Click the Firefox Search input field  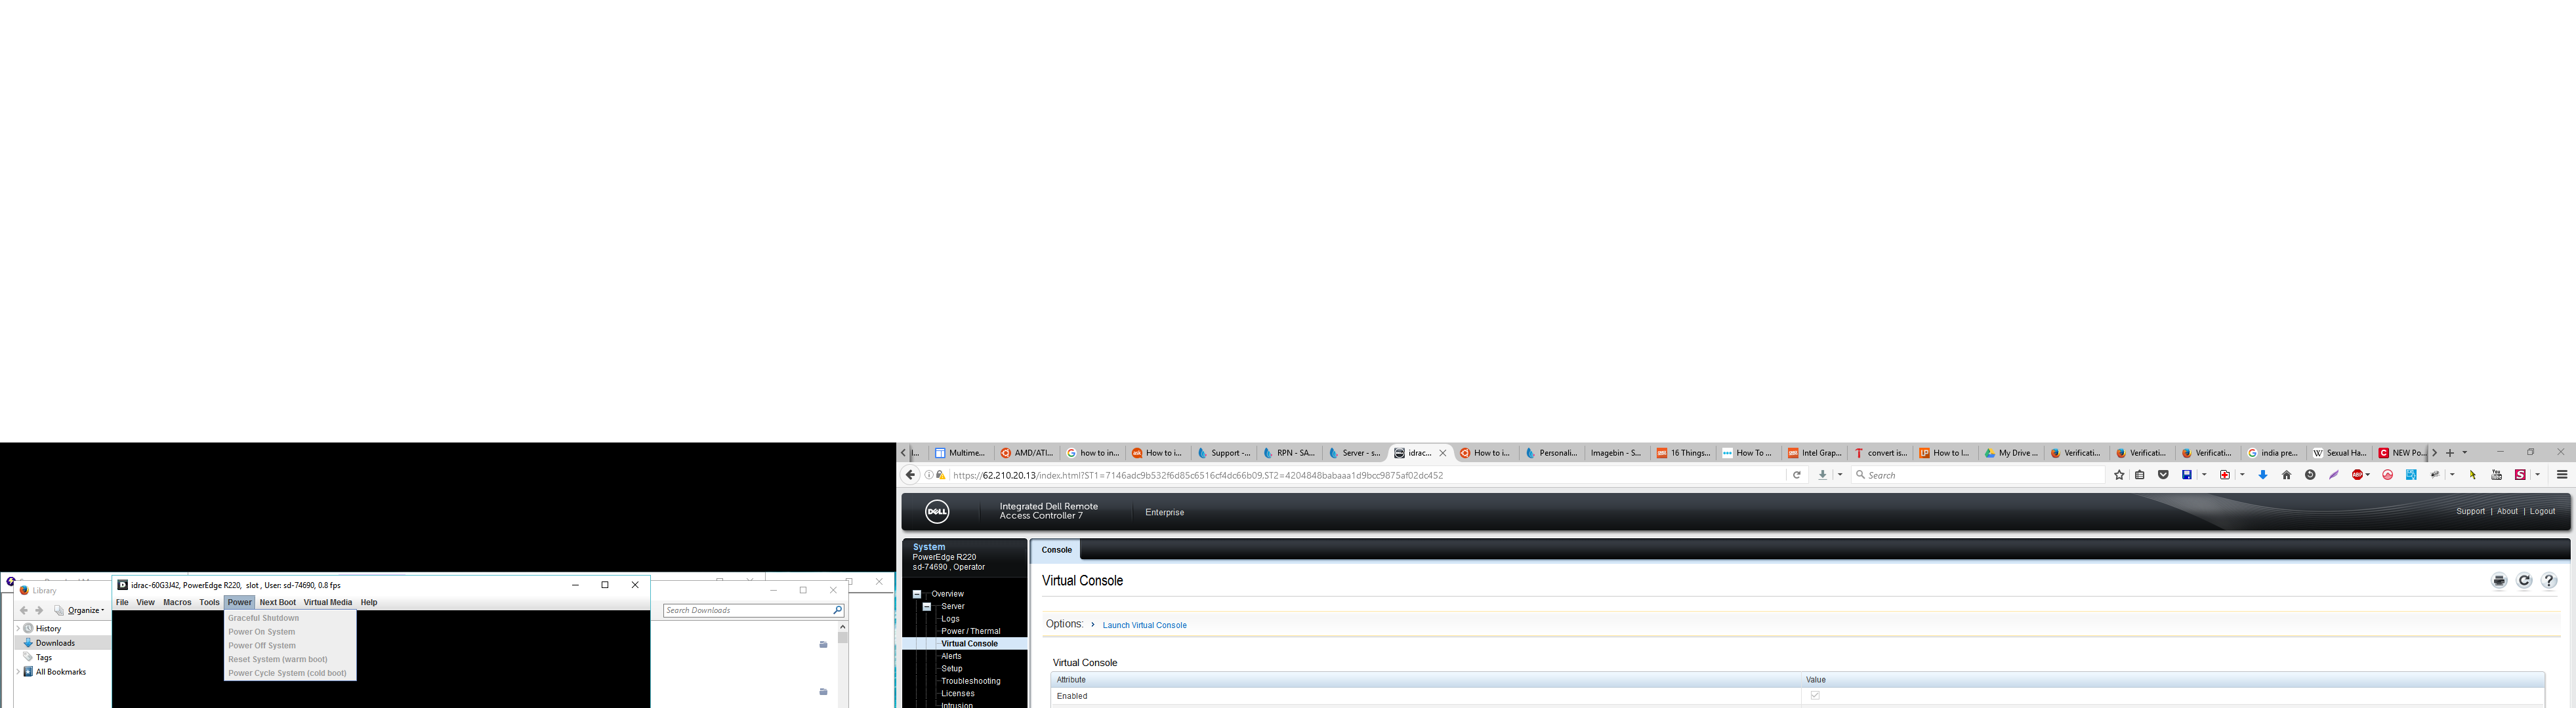[1978, 475]
